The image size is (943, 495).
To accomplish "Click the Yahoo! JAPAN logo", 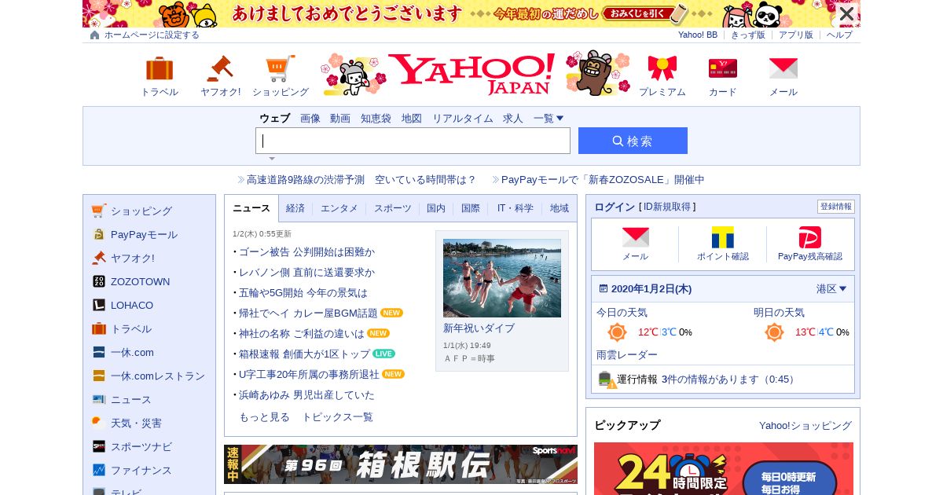I will 472,73.
